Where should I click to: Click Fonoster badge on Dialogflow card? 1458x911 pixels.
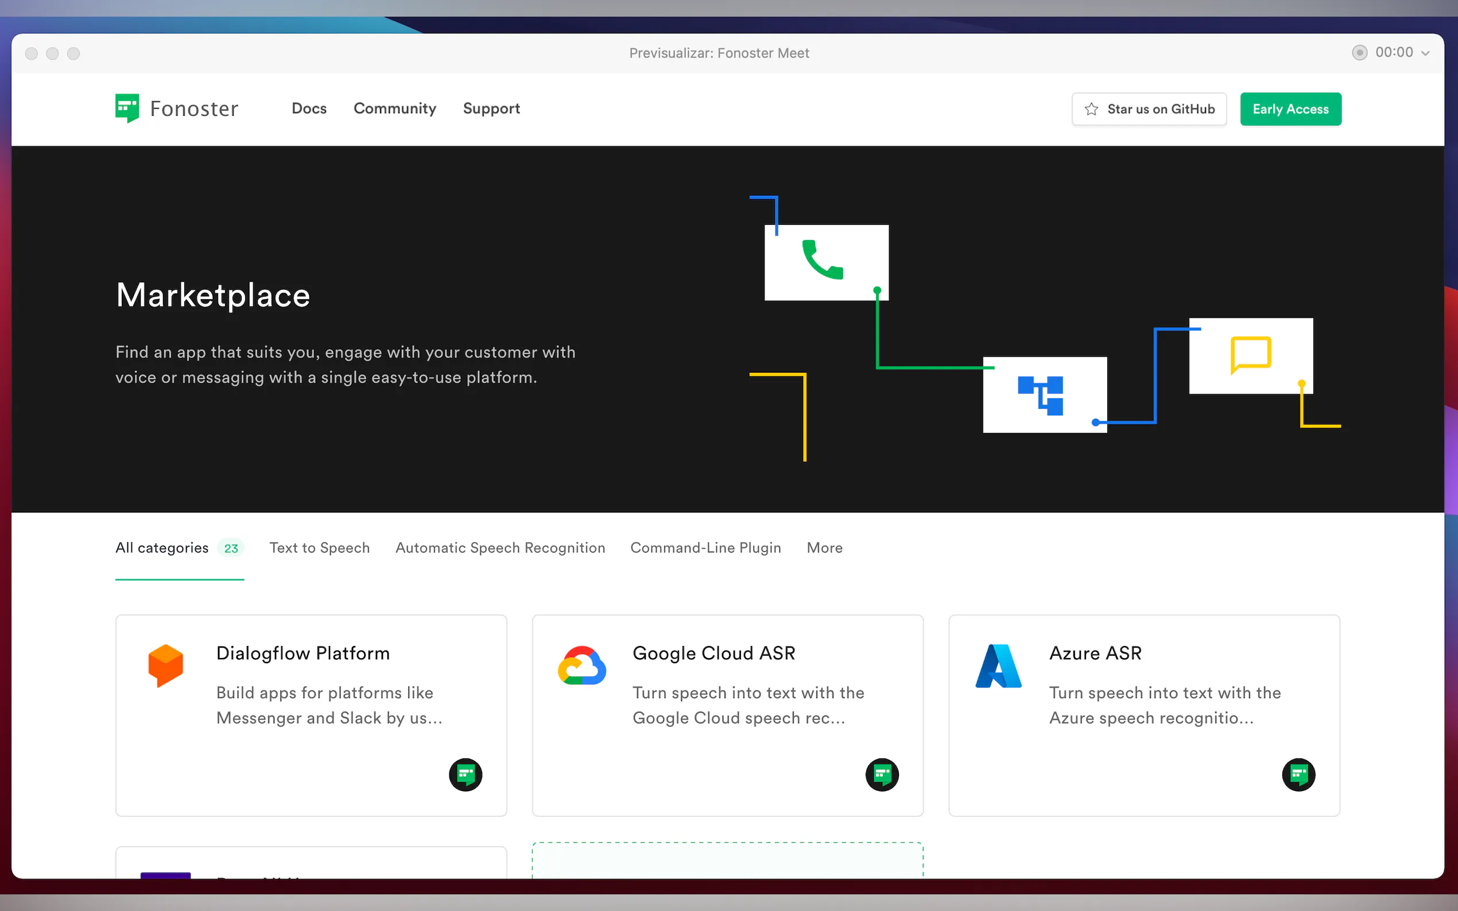click(x=466, y=774)
